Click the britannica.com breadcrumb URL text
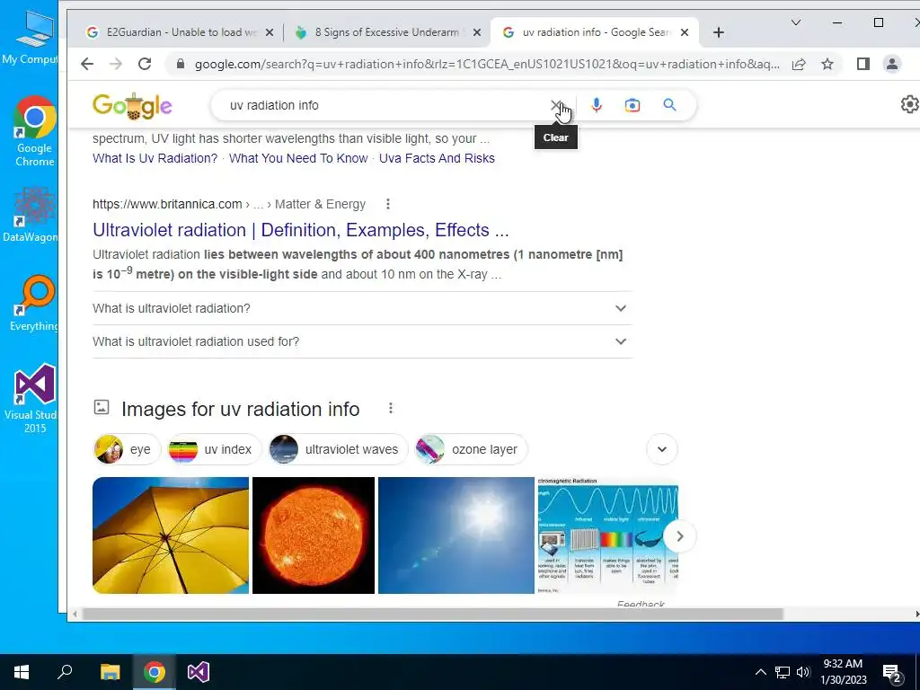 pos(229,204)
